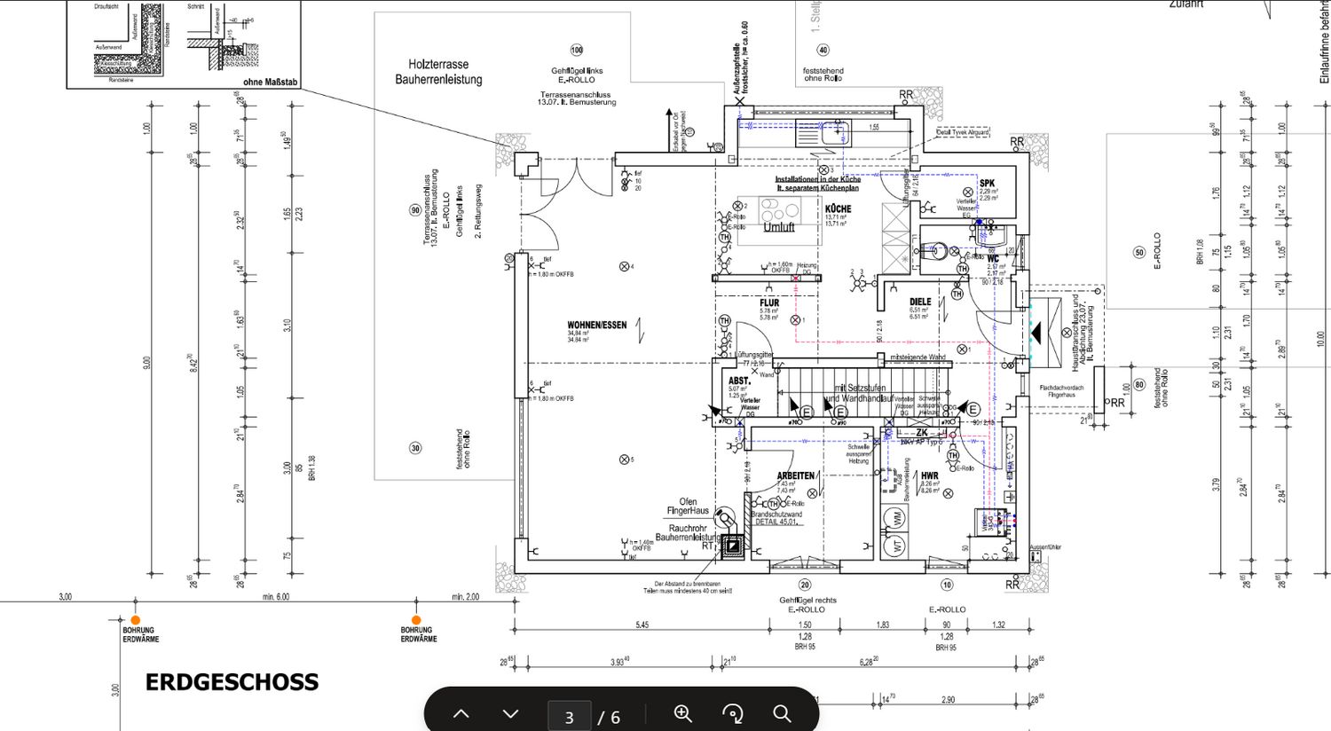Click the Rauchrohr Bauherrenleistung label

(x=688, y=532)
